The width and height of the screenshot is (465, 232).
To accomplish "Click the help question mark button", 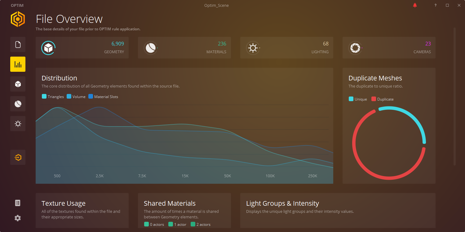I will 435,5.
